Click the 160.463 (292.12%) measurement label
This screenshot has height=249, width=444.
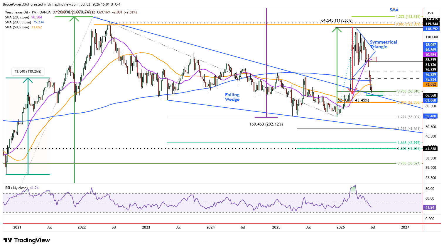click(x=266, y=124)
